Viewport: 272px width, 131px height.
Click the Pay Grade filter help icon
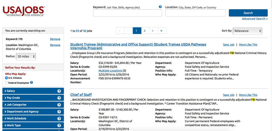(x=59, y=98)
